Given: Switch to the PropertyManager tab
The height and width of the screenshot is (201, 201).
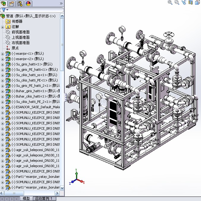Looking at the screenshot, I should (x=12, y=4).
